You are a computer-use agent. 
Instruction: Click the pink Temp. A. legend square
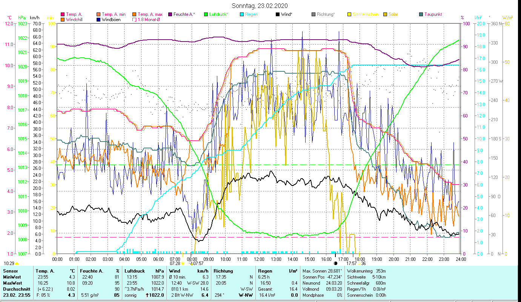63,14
